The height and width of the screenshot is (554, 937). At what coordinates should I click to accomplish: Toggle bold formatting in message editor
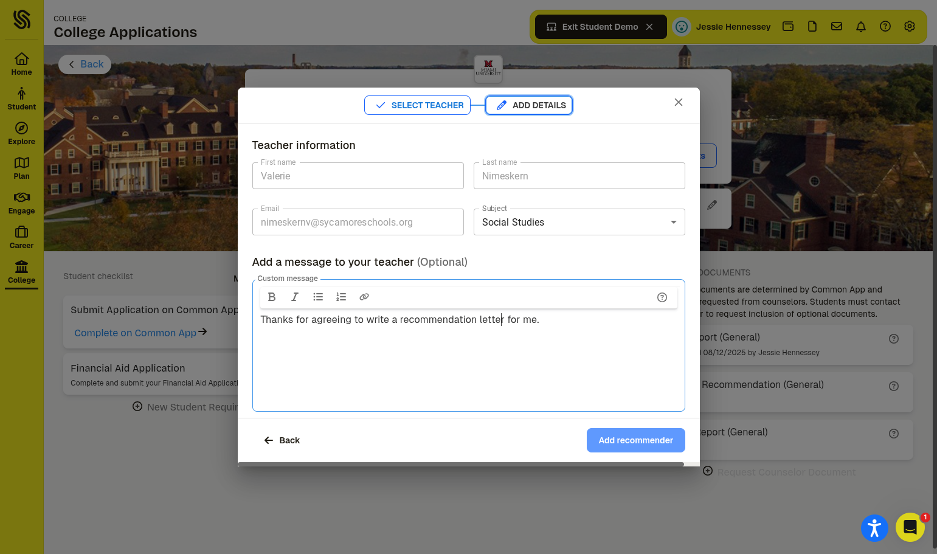272,297
